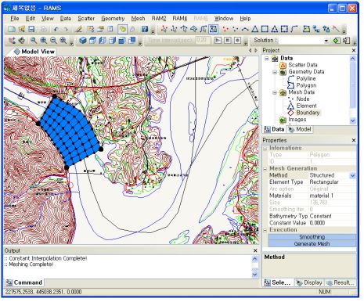Collapse the Mesh Generation properties section
The height and width of the screenshot is (302, 364).
coord(265,169)
